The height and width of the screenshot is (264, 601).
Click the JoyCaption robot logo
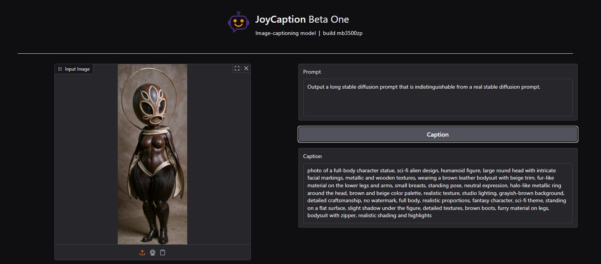coord(238,22)
